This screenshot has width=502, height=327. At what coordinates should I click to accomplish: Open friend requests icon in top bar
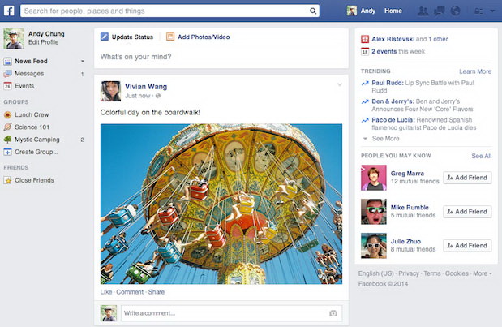(x=423, y=11)
